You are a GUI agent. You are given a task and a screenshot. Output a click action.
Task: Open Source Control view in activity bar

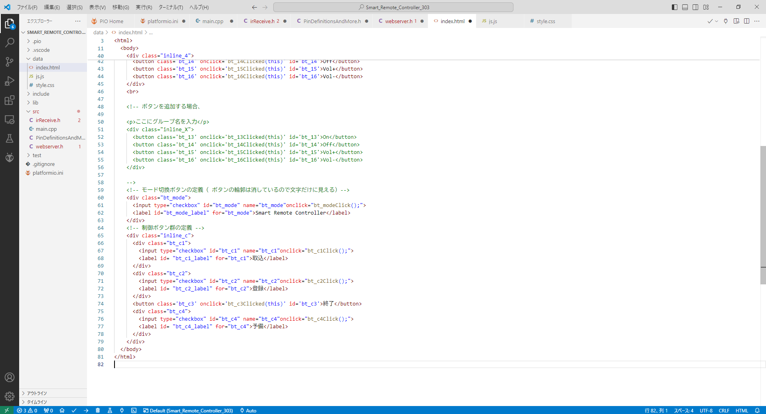pyautogui.click(x=10, y=61)
